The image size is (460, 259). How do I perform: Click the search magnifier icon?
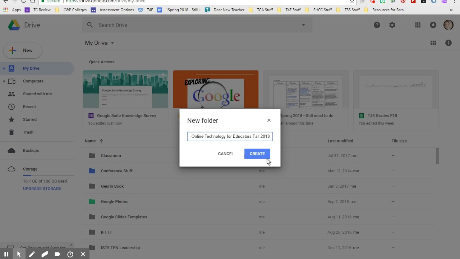pos(90,25)
